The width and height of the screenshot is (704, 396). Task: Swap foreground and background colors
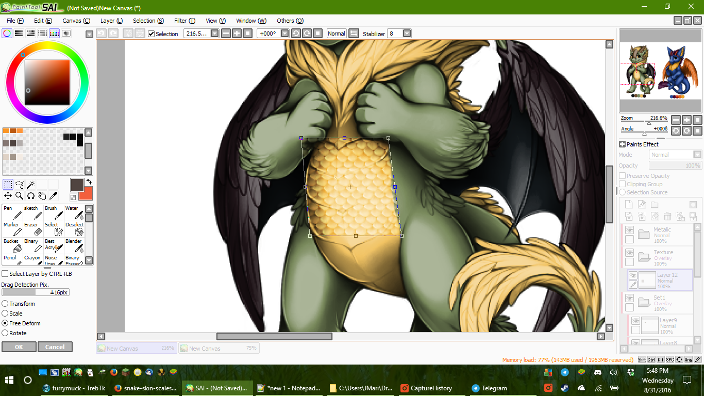point(89,181)
